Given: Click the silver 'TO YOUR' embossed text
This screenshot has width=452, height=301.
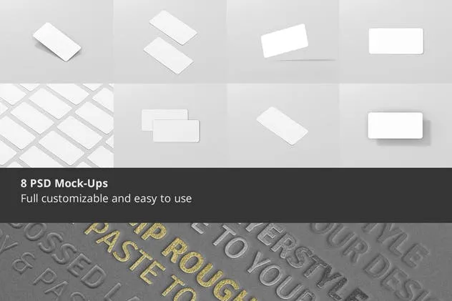Looking at the screenshot, I should click(x=261, y=267).
